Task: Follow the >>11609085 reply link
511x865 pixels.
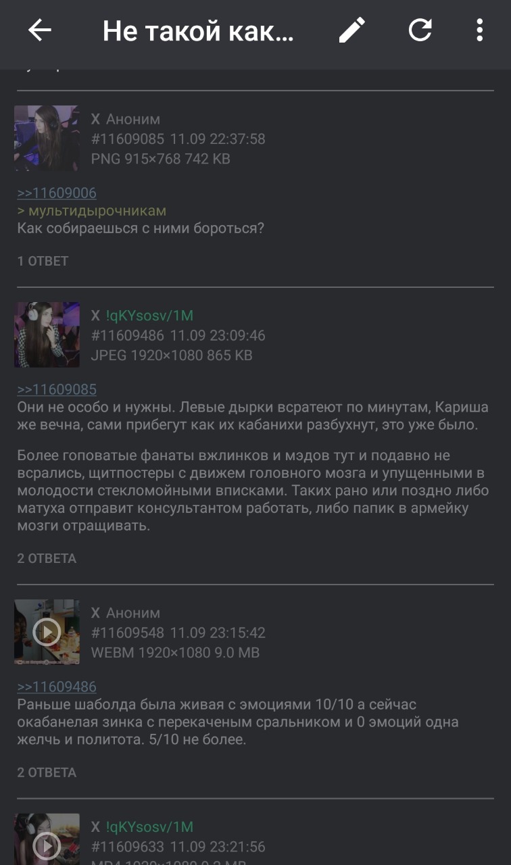Action: click(57, 389)
